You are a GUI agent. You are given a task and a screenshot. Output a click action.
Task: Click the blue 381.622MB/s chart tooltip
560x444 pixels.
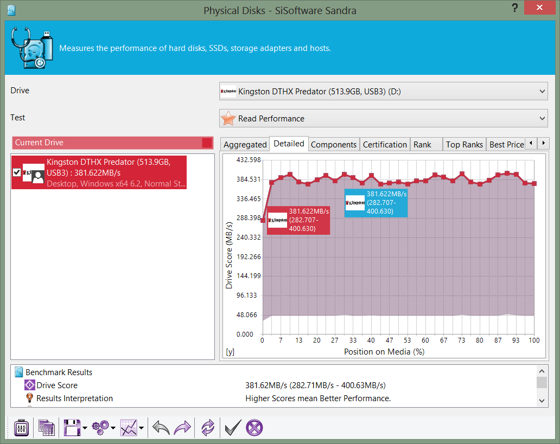point(376,203)
